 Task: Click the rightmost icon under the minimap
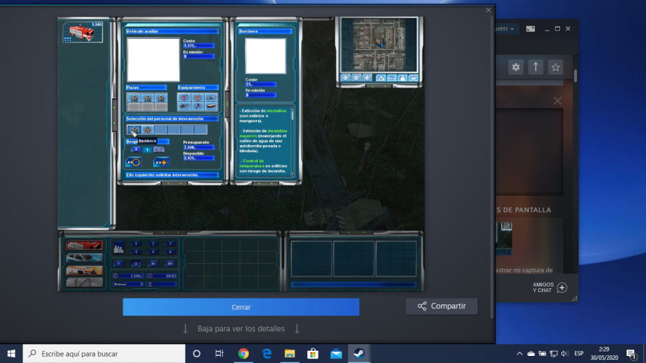tap(413, 78)
